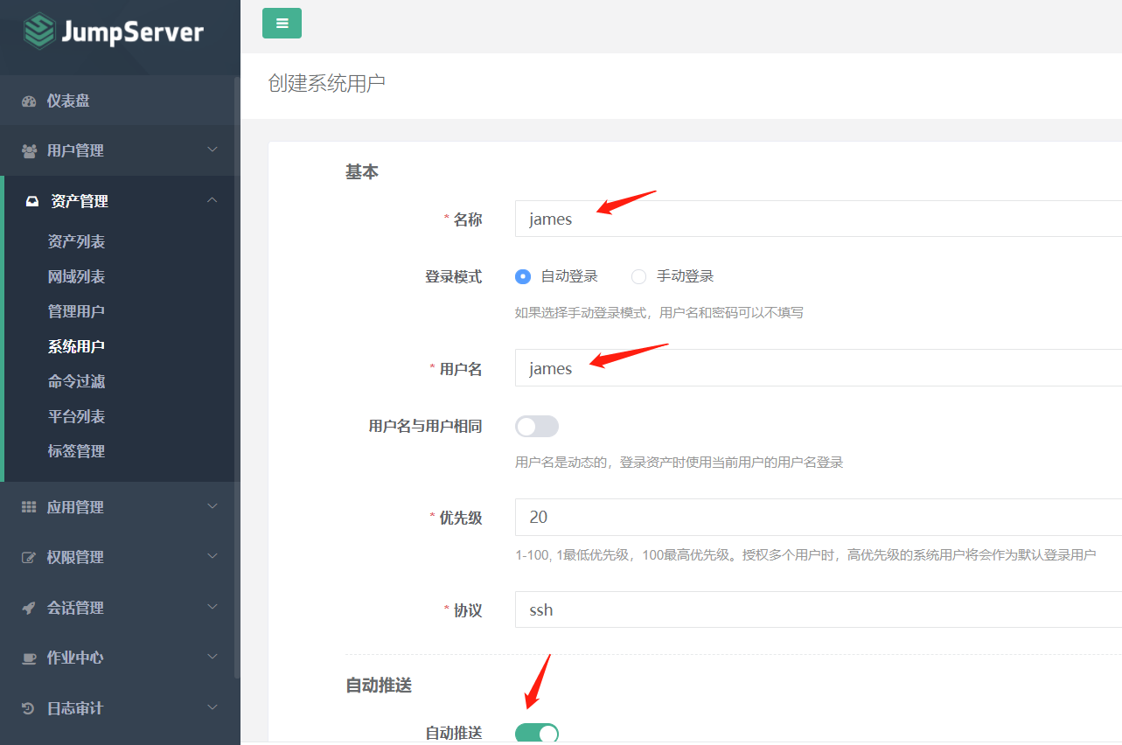Click the users icon beside 用户管理
Screen dimensions: 1122x745
click(x=29, y=151)
